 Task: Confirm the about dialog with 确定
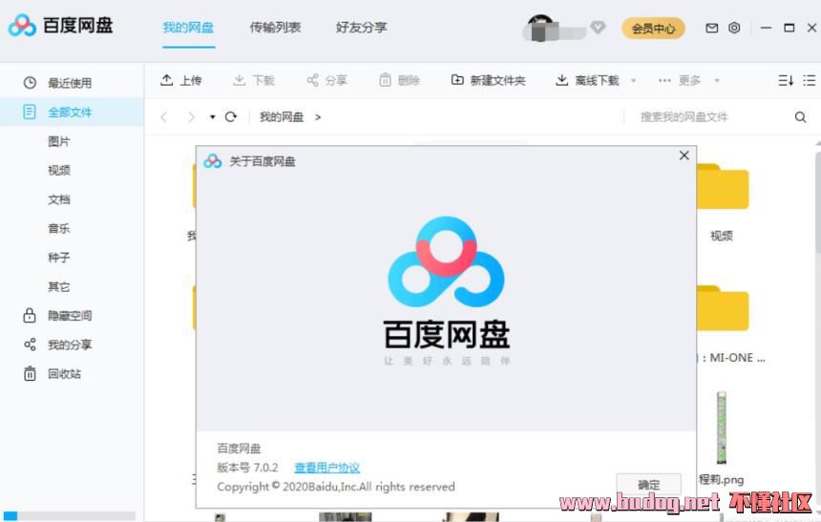point(649,485)
